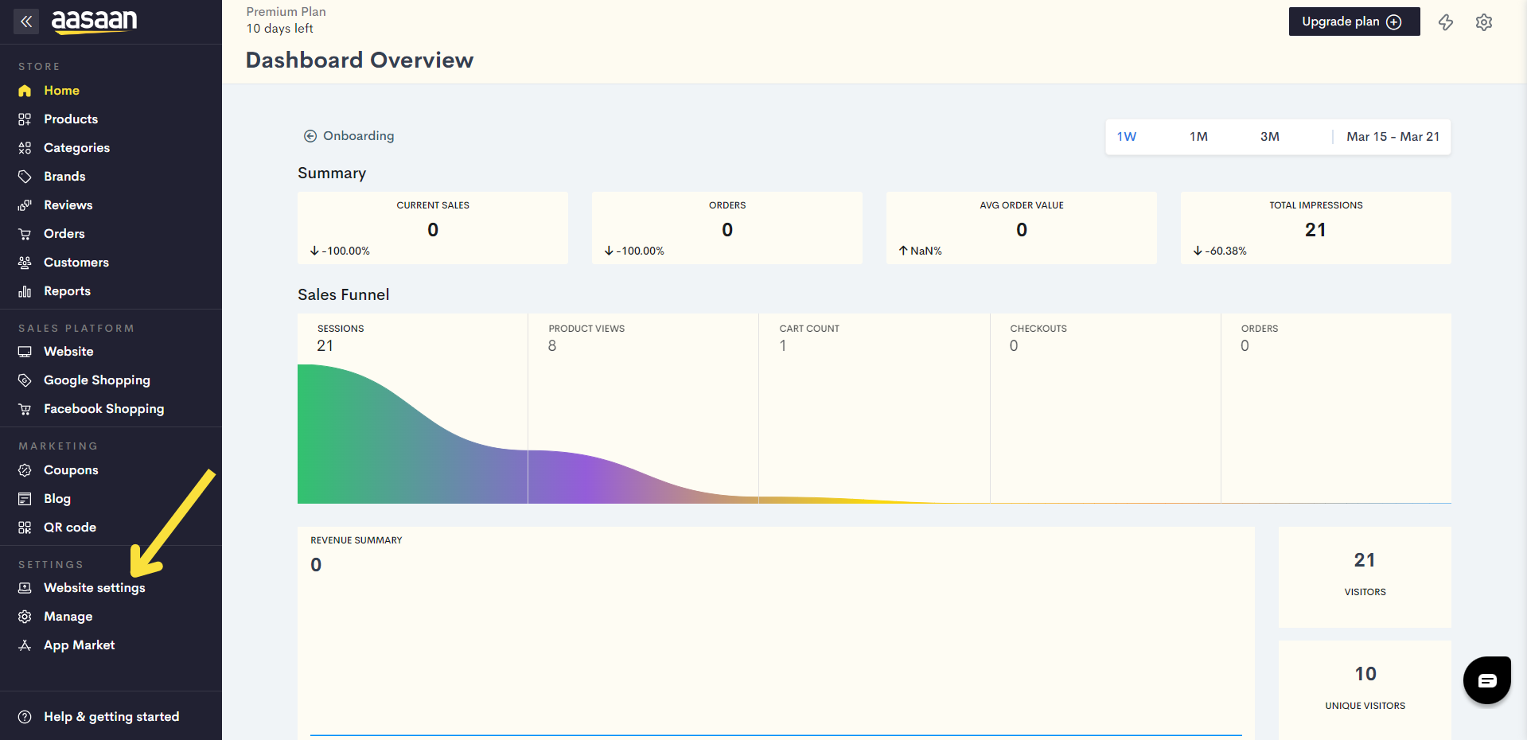Select the 1M time range tab
The width and height of the screenshot is (1527, 740).
(x=1198, y=137)
